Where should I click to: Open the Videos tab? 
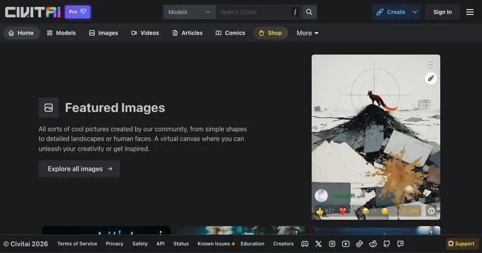(145, 33)
